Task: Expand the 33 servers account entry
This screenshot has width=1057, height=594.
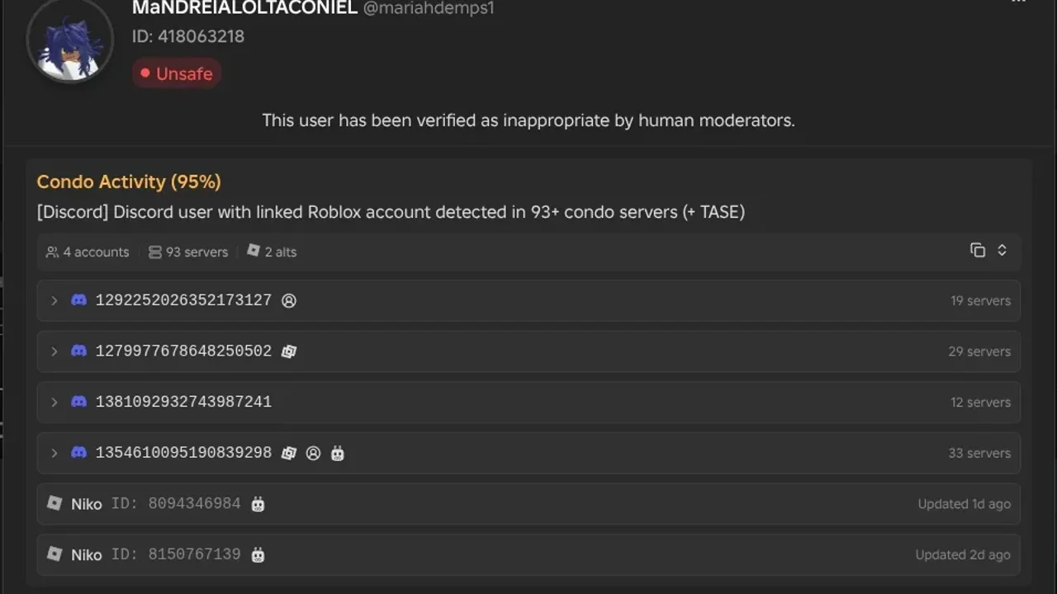Action: (x=55, y=453)
